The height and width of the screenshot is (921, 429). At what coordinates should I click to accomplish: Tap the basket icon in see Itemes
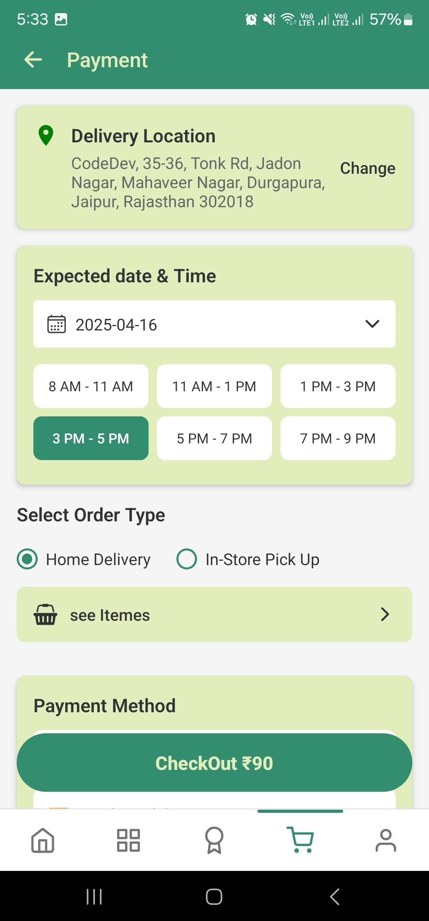pyautogui.click(x=45, y=614)
